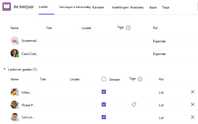The width and height of the screenshot is (198, 124).
Task: Click the Tags info icon in members header
Action: point(140,79)
